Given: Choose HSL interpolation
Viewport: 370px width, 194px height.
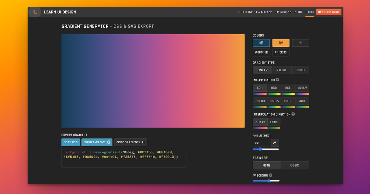Looking at the screenshot, I should [288, 88].
